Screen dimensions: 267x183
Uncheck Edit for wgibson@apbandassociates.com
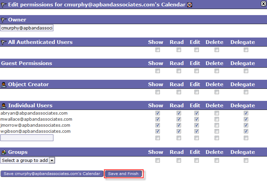click(x=196, y=131)
